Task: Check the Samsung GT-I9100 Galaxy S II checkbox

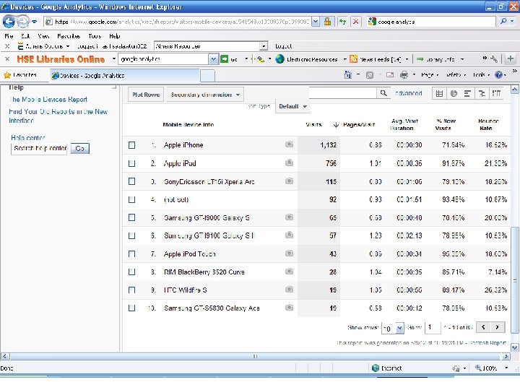Action: 131,235
